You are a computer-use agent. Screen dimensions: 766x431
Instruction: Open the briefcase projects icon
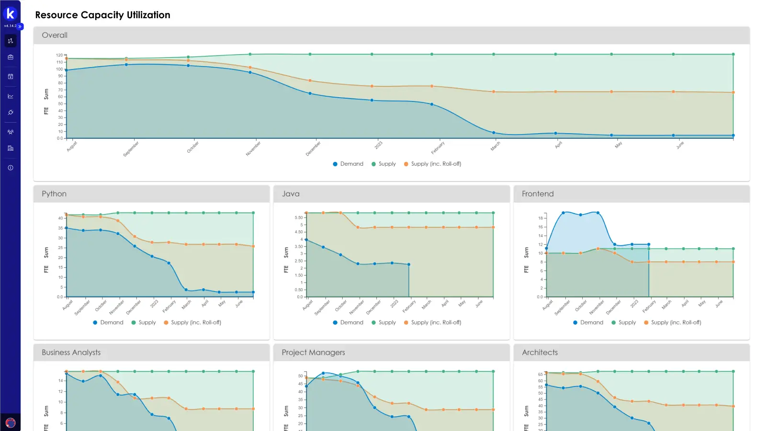11,57
